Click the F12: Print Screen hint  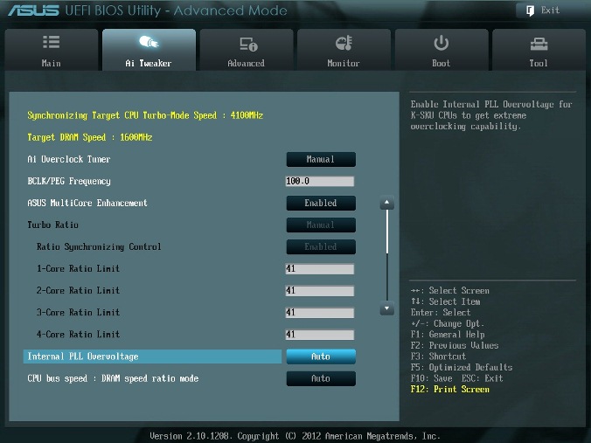tap(450, 389)
